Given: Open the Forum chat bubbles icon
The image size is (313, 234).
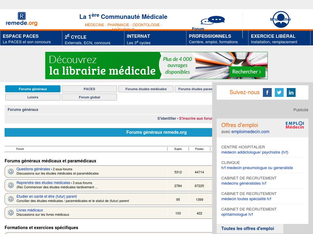Looking at the screenshot, I should [x=213, y=20].
